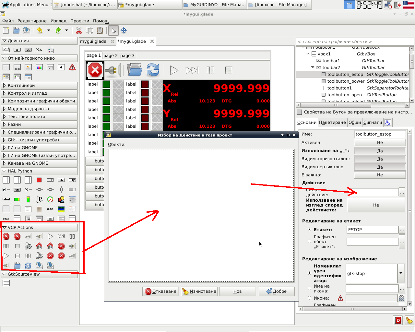Open the Проекти menu
Image resolution: width=415 pixels, height=332 pixels.
pos(80,21)
